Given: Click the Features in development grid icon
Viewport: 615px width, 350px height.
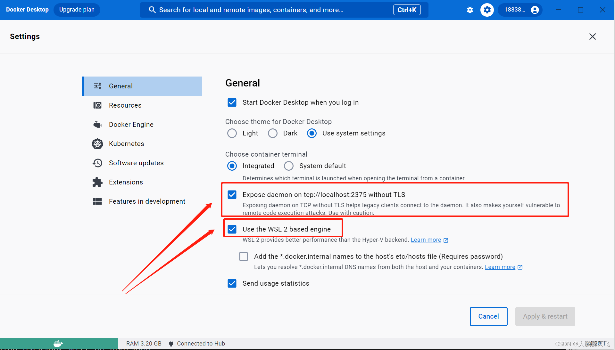Looking at the screenshot, I should click(x=97, y=201).
